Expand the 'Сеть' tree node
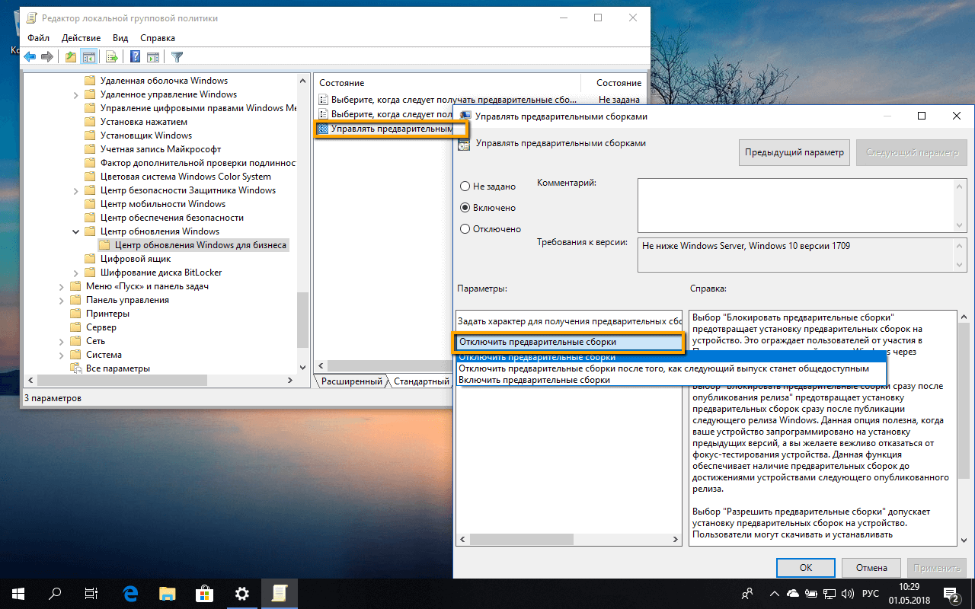 click(62, 341)
